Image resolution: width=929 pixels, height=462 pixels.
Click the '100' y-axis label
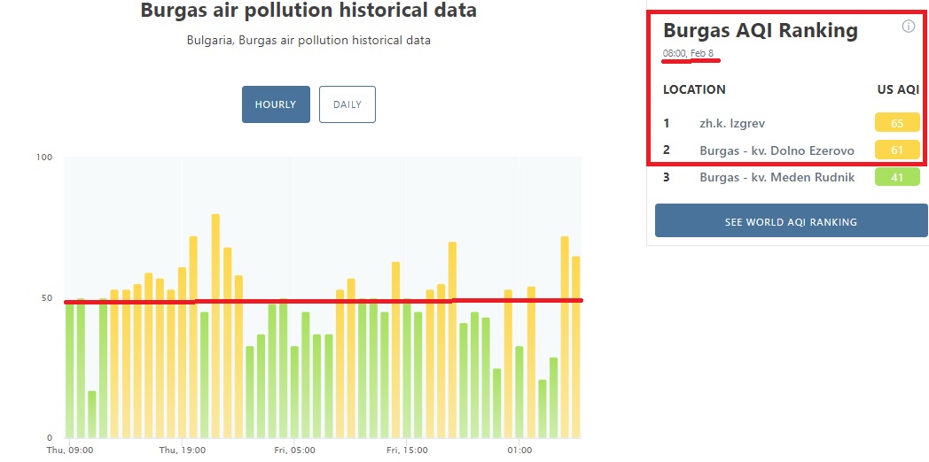click(45, 158)
